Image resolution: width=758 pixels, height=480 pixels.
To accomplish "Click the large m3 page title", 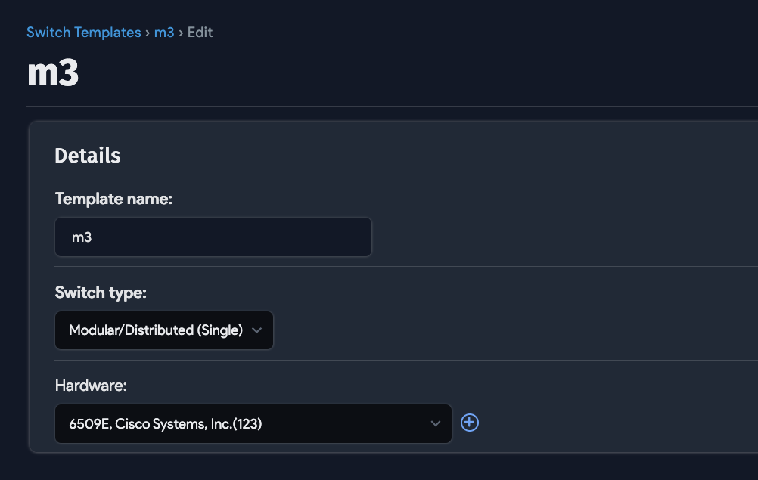I will [53, 73].
